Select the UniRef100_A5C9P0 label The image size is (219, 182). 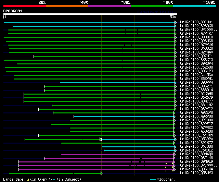pos(196,139)
